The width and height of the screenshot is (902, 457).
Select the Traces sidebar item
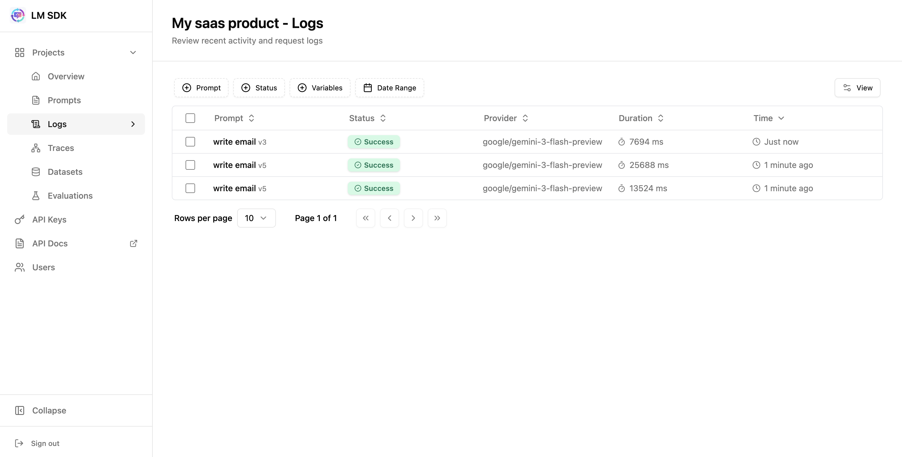coord(61,148)
